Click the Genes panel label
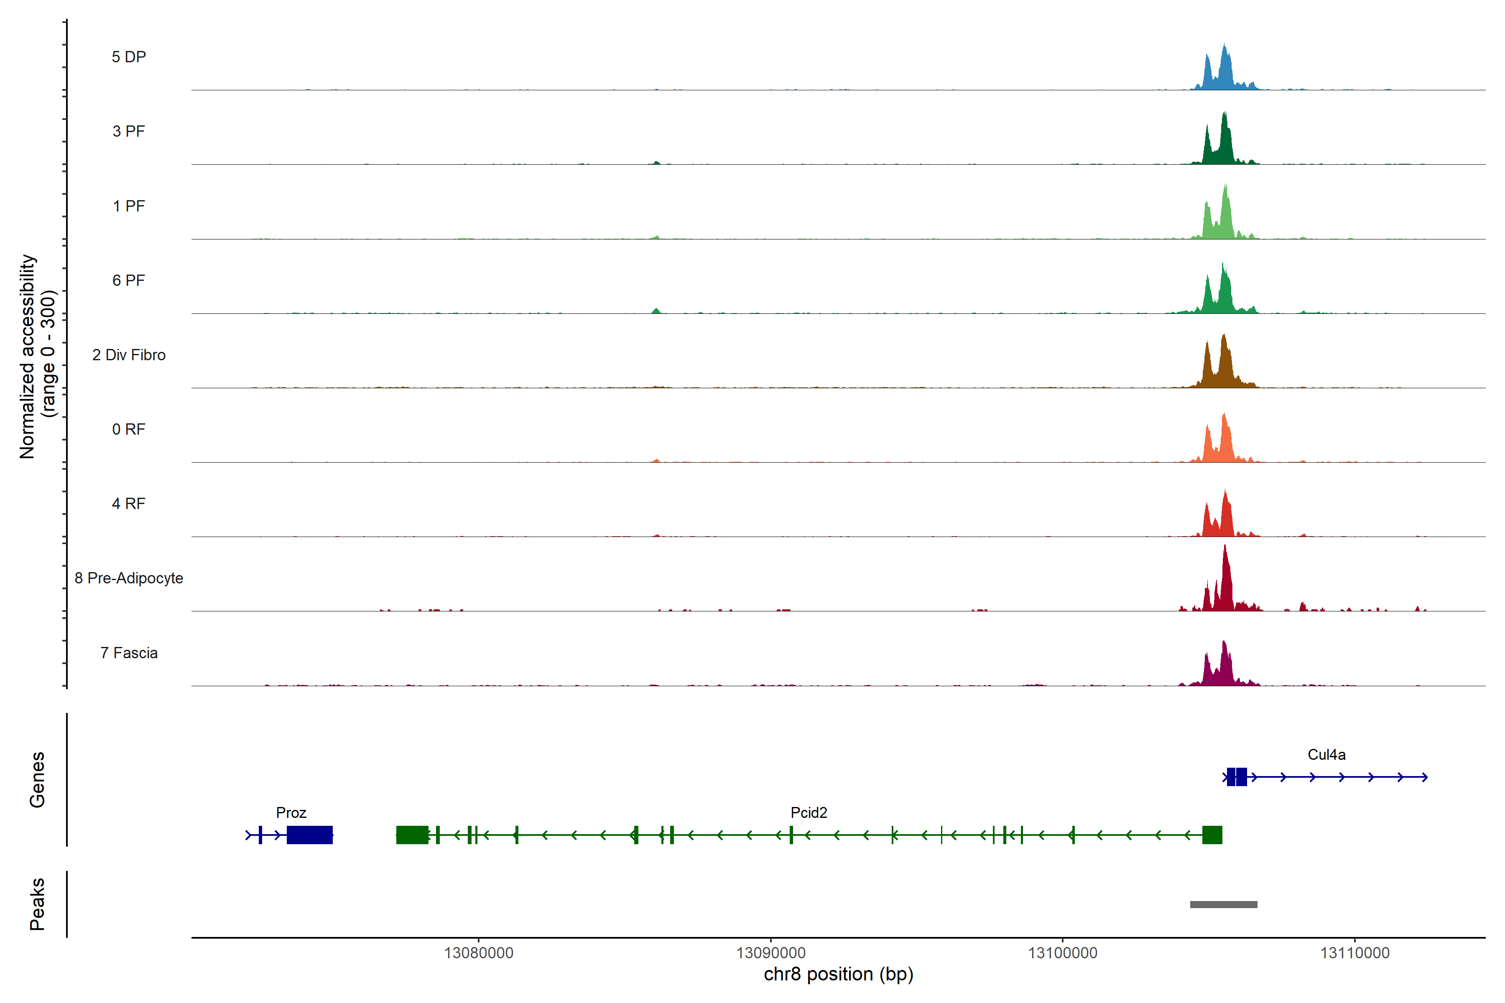This screenshot has height=1003, width=1505. (37, 780)
